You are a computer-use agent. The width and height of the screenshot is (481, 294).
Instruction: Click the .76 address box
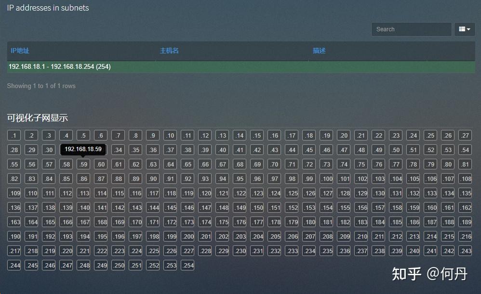pyautogui.click(x=378, y=164)
